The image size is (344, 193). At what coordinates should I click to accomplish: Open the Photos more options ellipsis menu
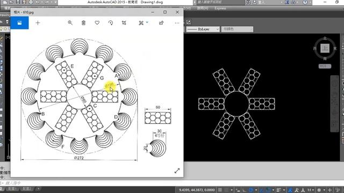tap(177, 23)
